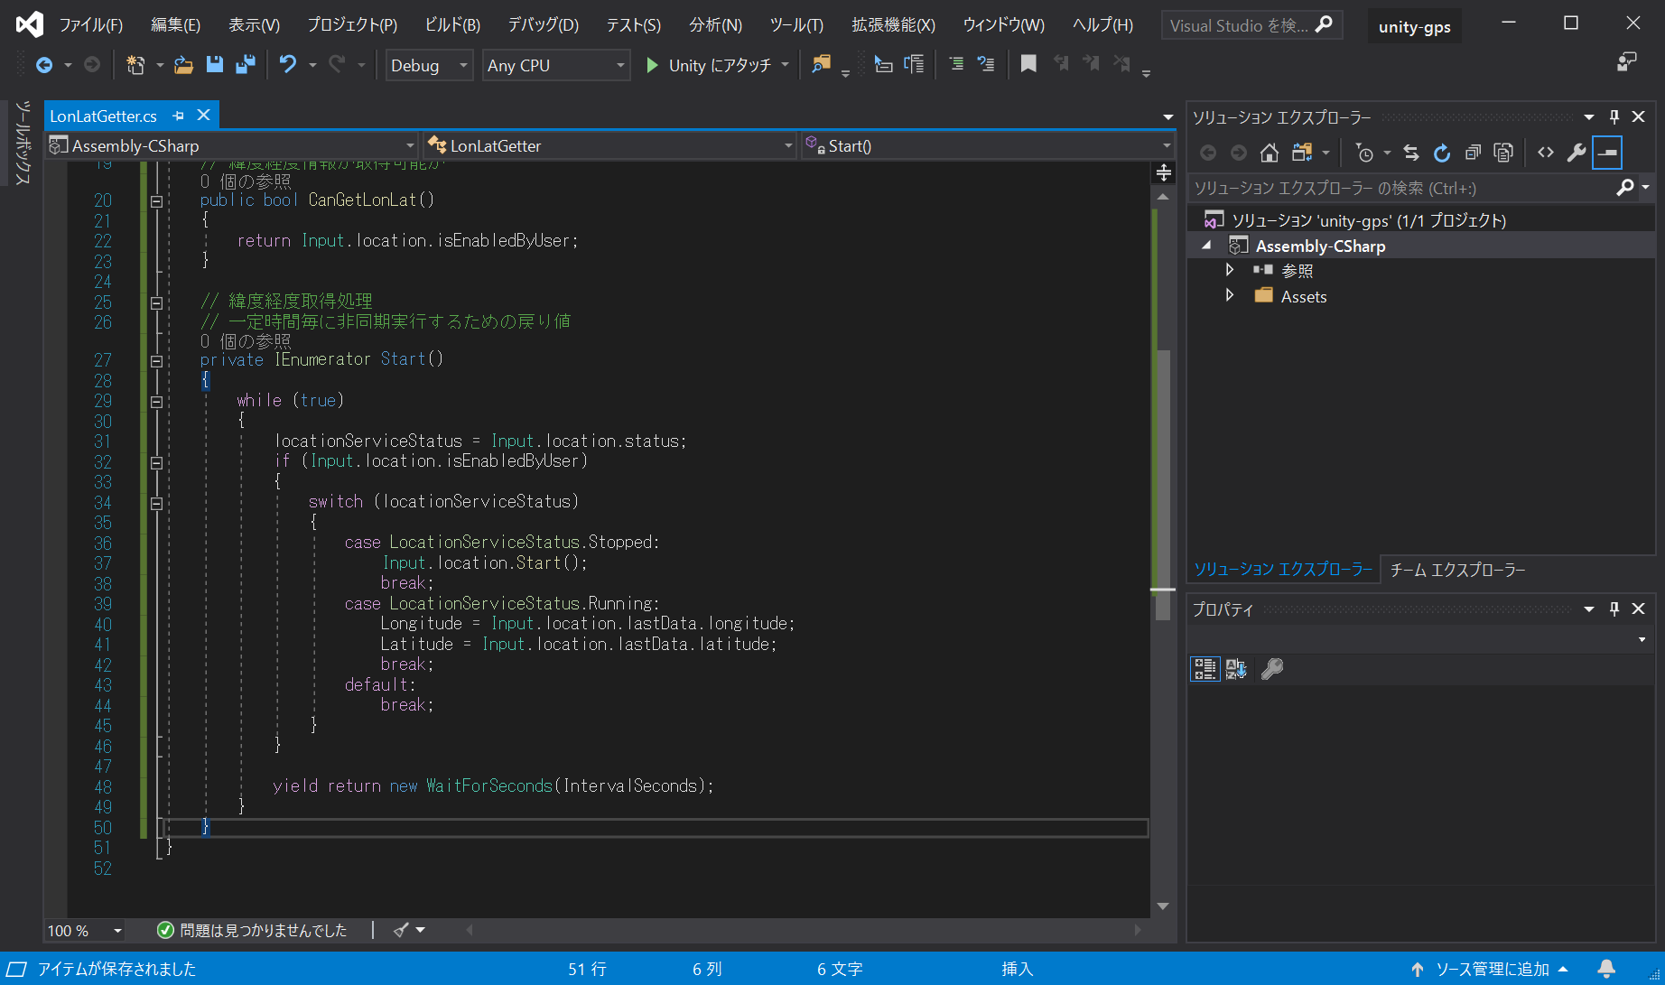The width and height of the screenshot is (1665, 985).
Task: Switch to the チーム エクスプローラー tab
Action: (x=1457, y=570)
